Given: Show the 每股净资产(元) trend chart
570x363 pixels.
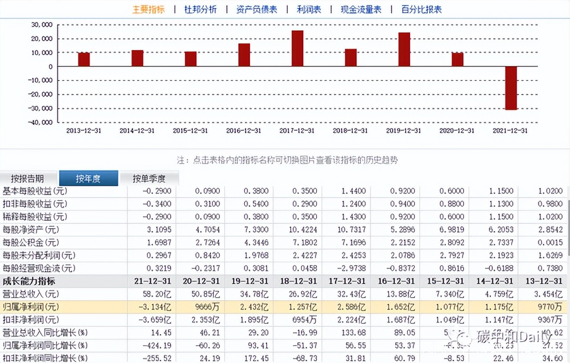Looking at the screenshot, I should (x=31, y=230).
